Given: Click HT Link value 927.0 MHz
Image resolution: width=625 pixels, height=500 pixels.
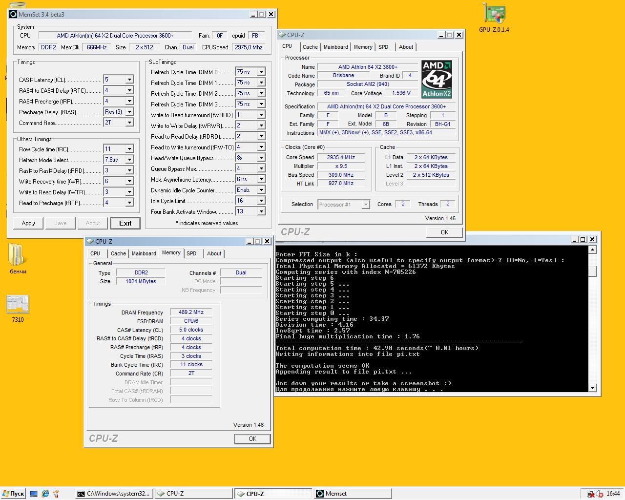Looking at the screenshot, I should tap(341, 184).
